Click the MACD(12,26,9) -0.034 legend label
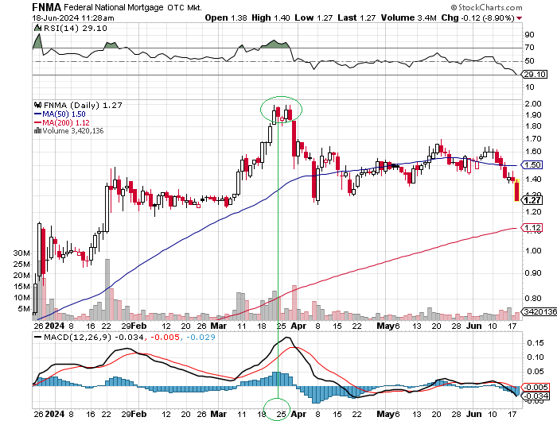Viewport: 557px width, 421px height. 94,337
